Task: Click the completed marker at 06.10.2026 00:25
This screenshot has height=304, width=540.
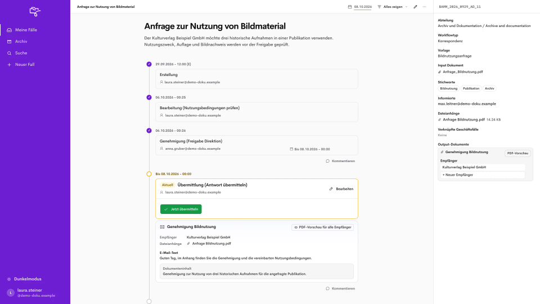Action: pyautogui.click(x=148, y=97)
